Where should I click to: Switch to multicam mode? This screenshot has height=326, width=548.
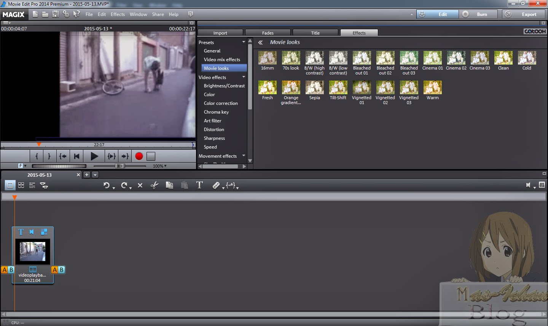point(44,185)
